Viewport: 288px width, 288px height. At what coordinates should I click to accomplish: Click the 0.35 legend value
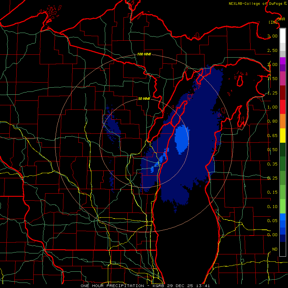click(x=272, y=164)
